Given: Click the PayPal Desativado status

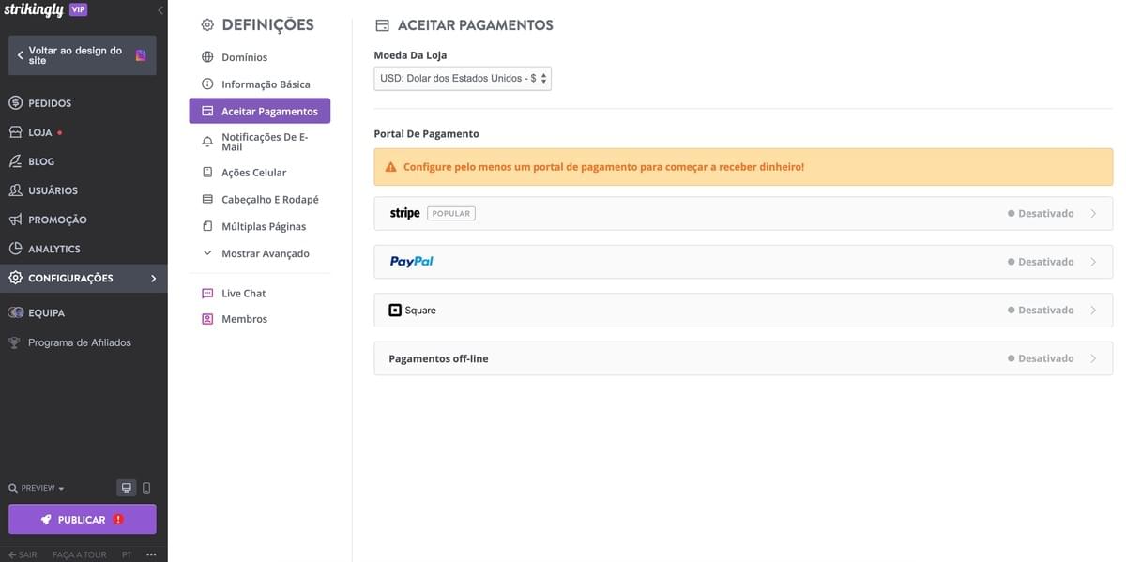Looking at the screenshot, I should [x=1041, y=262].
